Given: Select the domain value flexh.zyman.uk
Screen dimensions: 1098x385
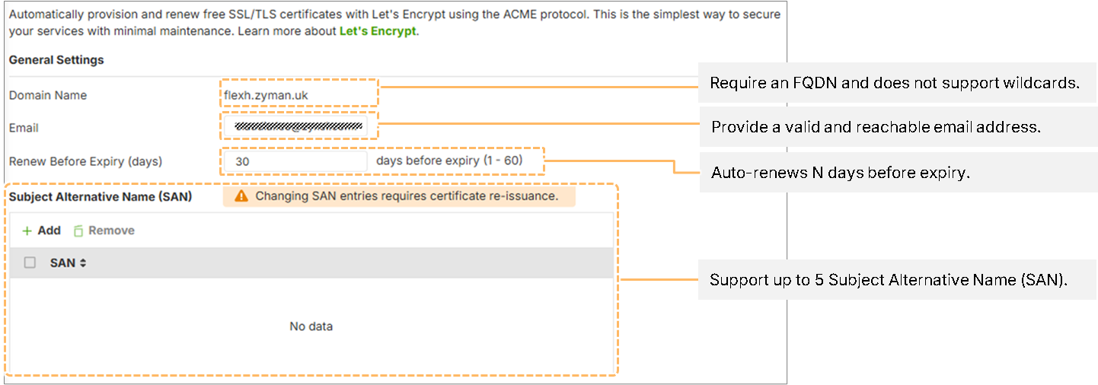Looking at the screenshot, I should pyautogui.click(x=266, y=96).
